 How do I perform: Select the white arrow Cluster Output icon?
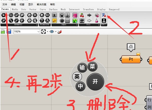coord(89,21)
